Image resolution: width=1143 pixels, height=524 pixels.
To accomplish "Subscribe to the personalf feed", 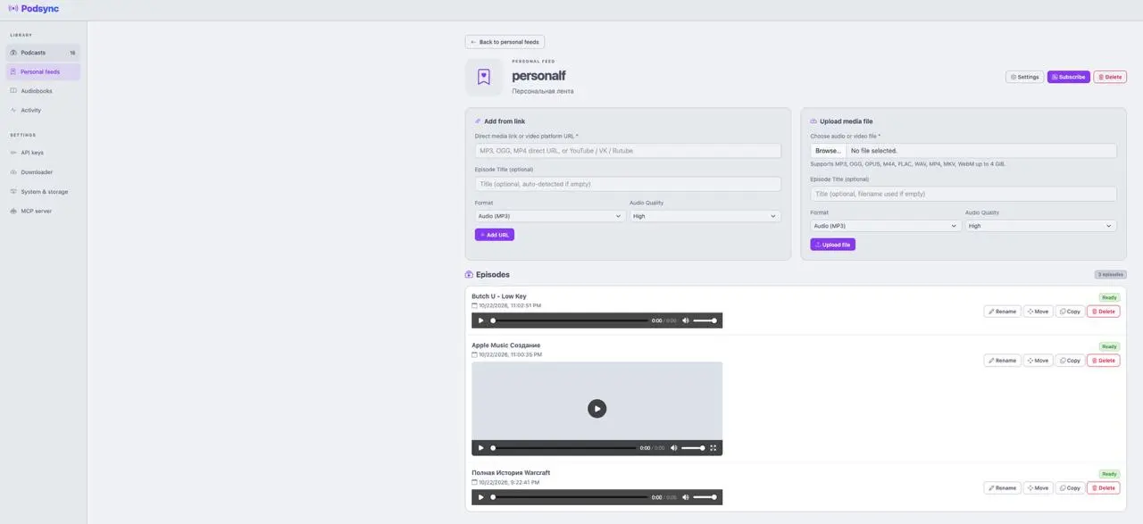I will (1069, 77).
